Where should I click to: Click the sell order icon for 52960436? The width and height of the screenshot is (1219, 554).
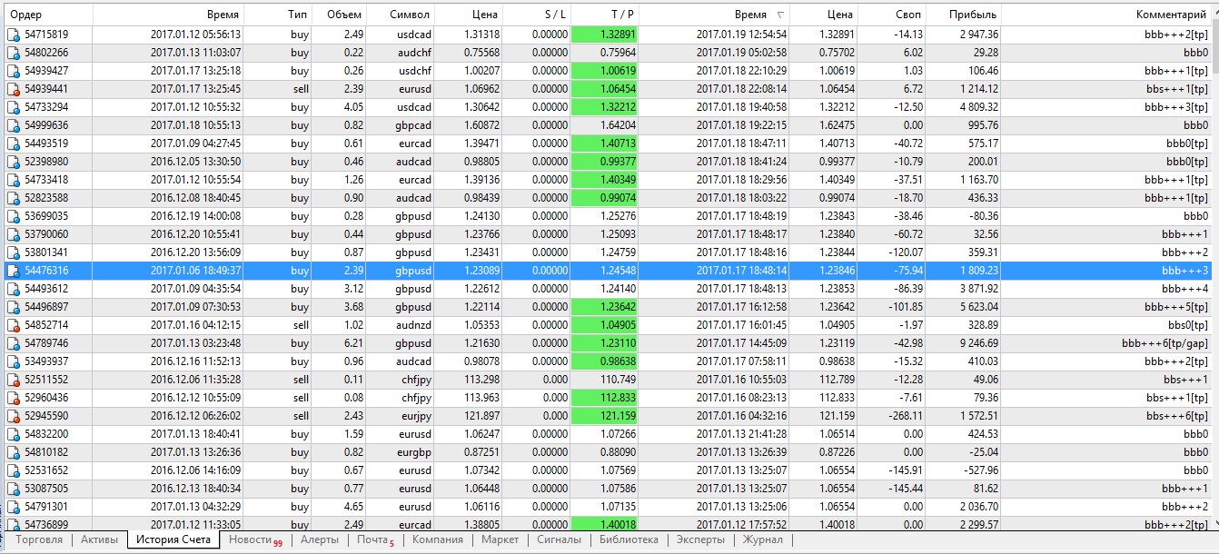coord(13,398)
